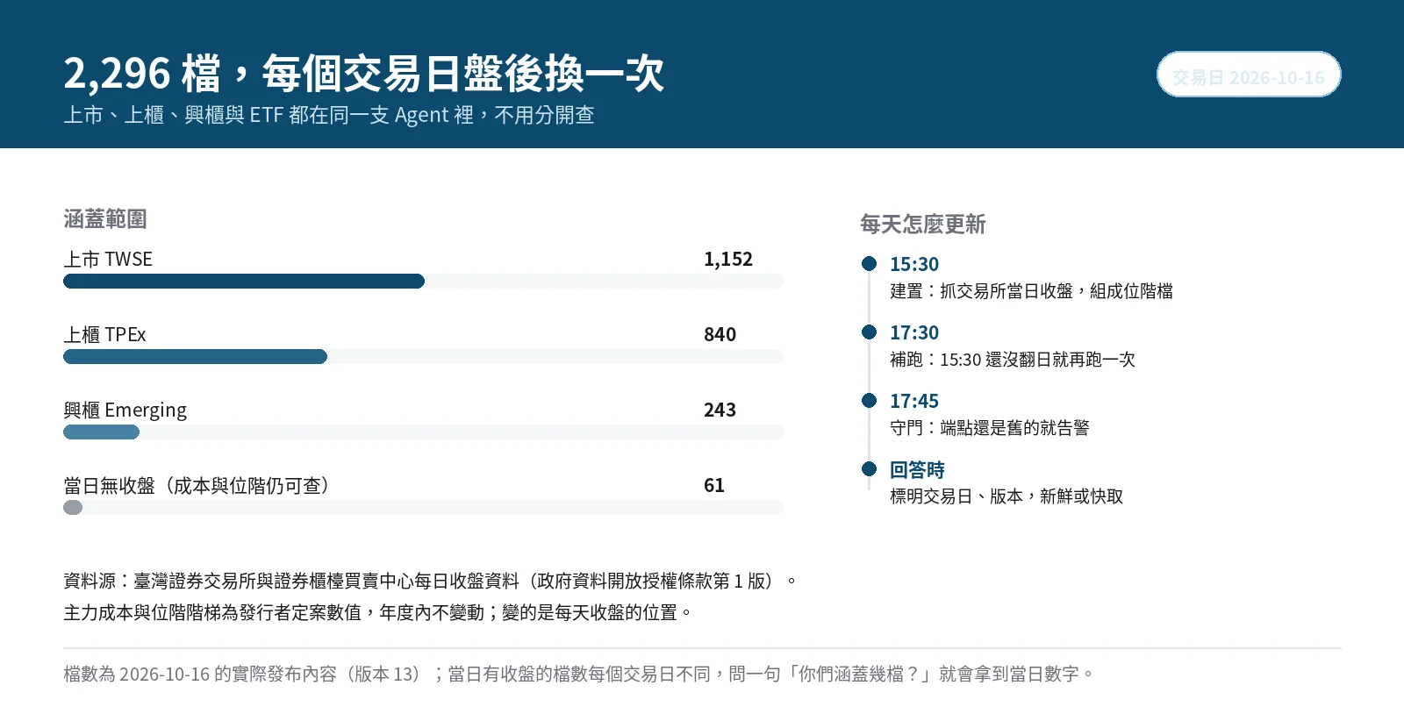Click the 17:45 time label
This screenshot has width=1404, height=728.
click(914, 401)
